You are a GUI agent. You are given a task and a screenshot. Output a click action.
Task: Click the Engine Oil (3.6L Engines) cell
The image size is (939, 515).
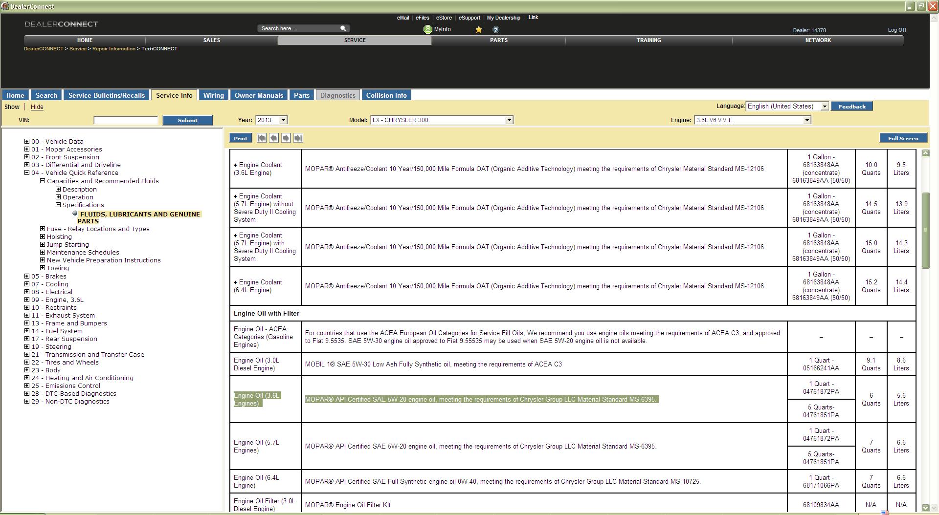click(265, 399)
